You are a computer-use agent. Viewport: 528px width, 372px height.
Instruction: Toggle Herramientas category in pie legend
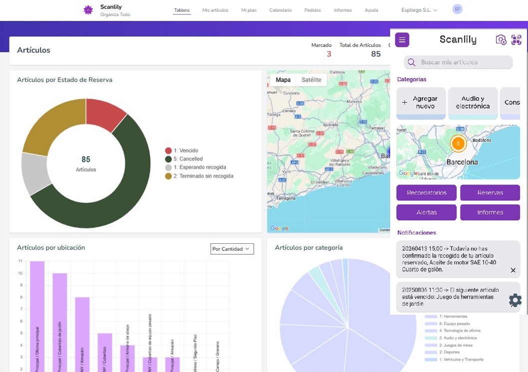(x=446, y=316)
